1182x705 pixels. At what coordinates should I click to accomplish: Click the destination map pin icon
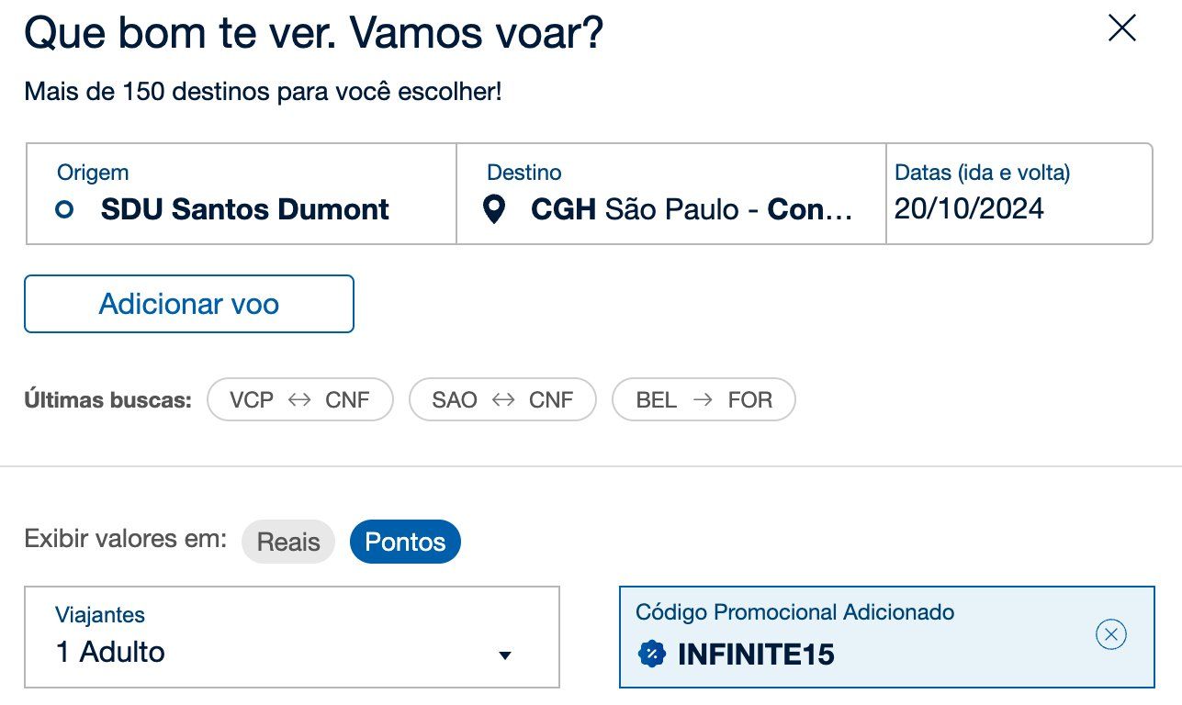tap(494, 210)
